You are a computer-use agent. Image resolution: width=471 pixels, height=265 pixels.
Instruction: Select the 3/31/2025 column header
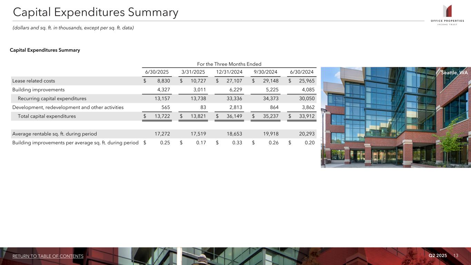click(193, 72)
